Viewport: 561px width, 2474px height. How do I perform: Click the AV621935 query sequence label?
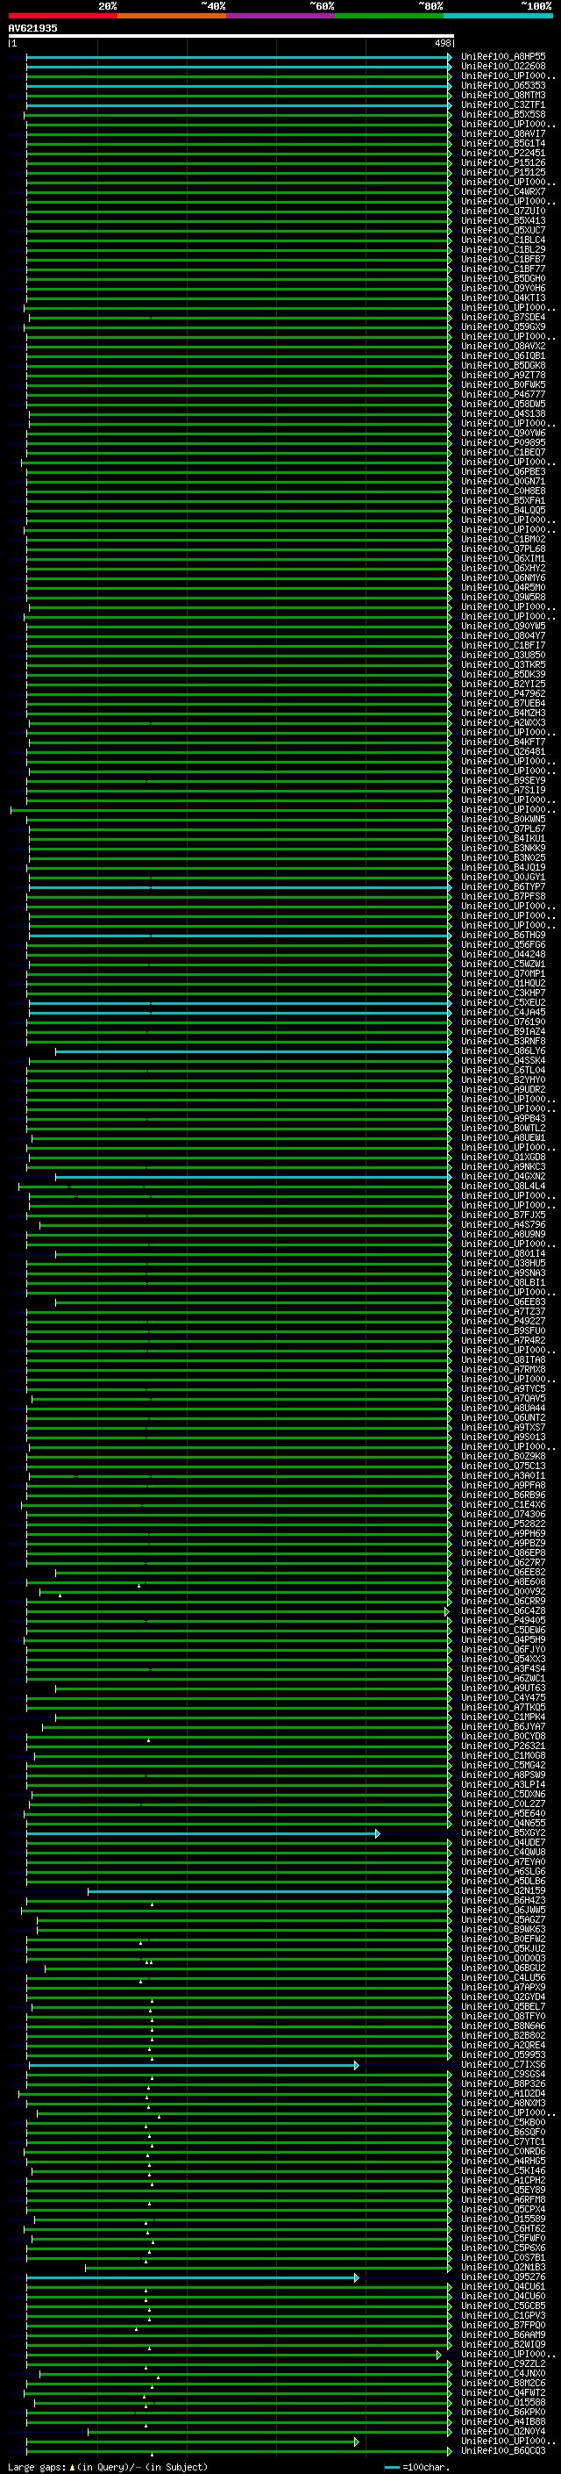click(32, 29)
